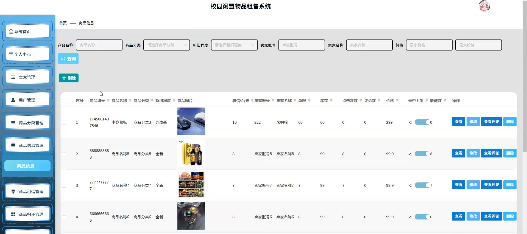The image size is (527, 234).
Task: Sort by the 租借价/天 column arrows
Action: click(252, 100)
